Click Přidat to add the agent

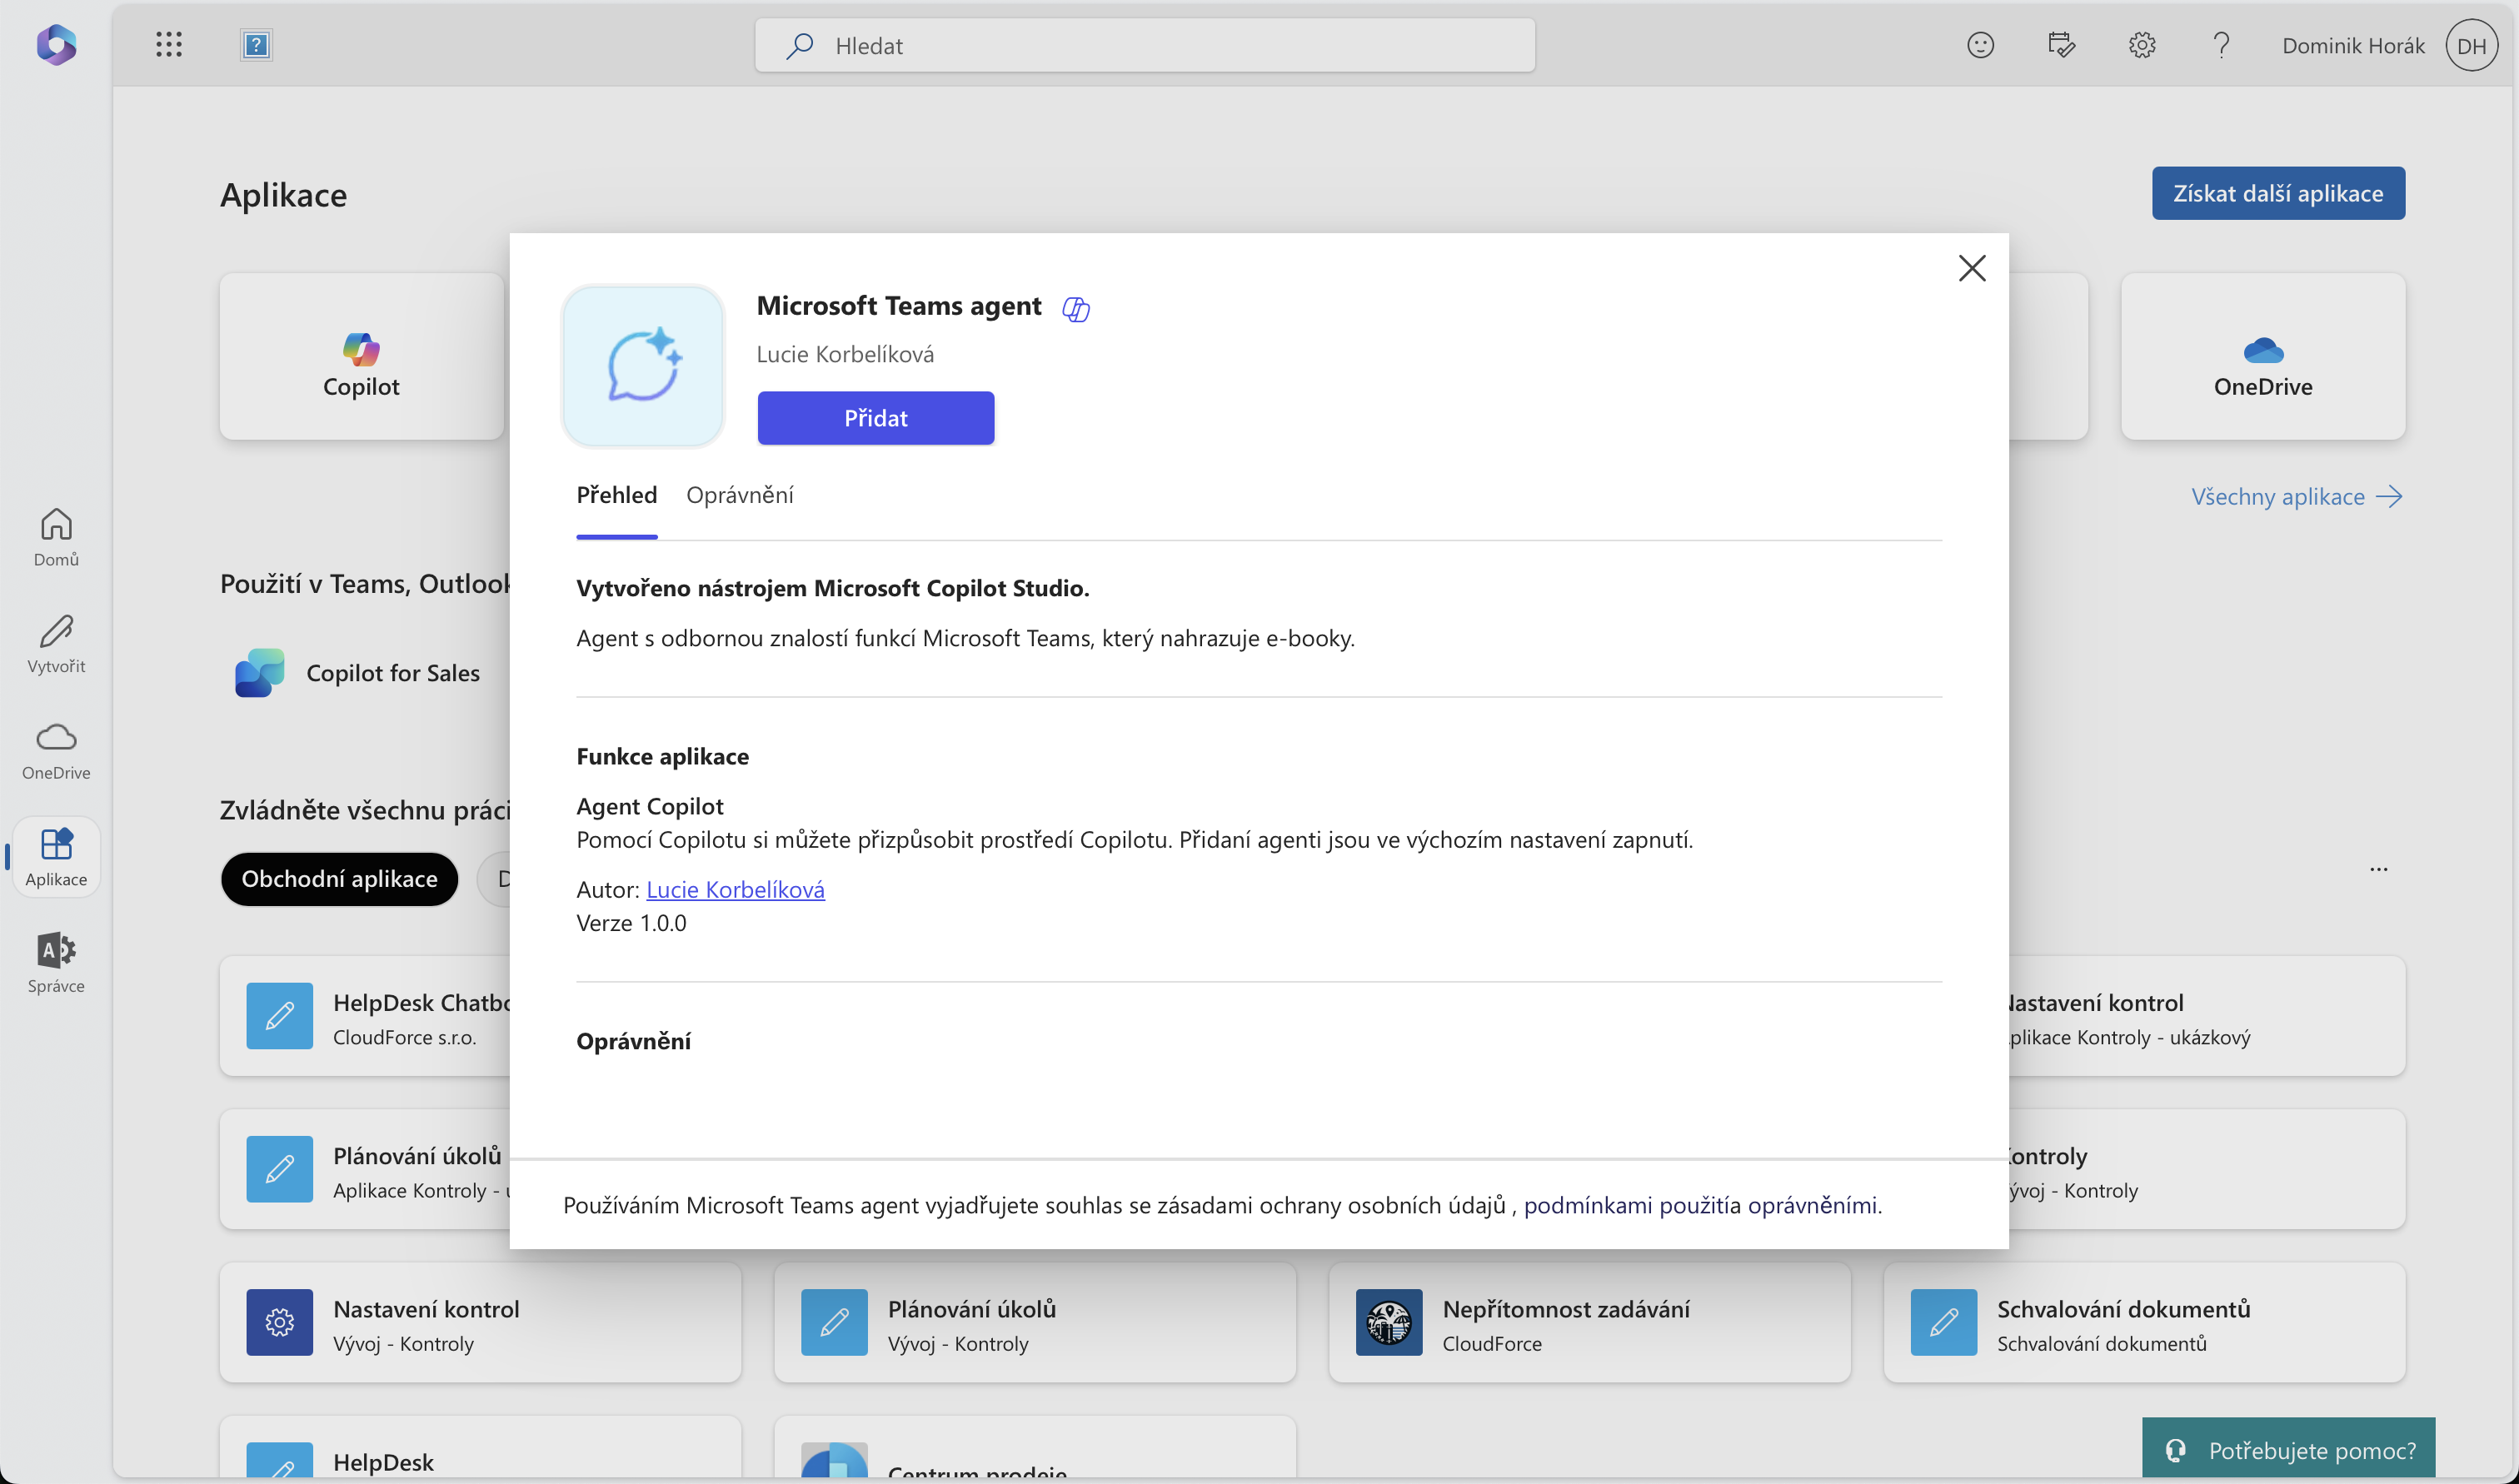[876, 418]
